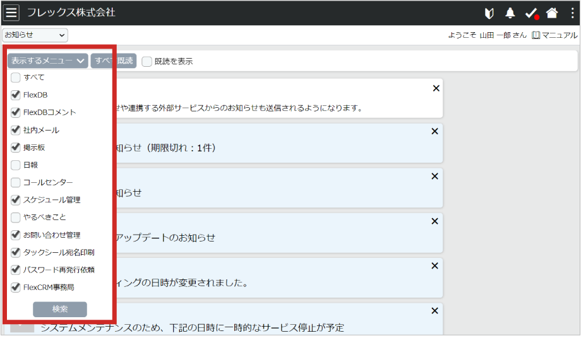Open the マニュアル link
The width and height of the screenshot is (581, 338).
click(x=560, y=35)
